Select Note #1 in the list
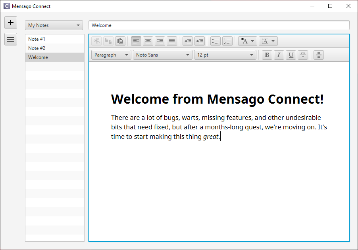 coord(55,39)
